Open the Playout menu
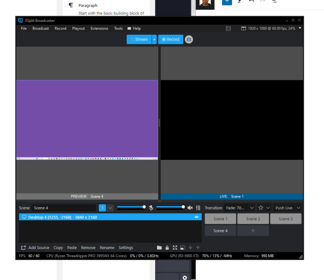 (x=78, y=29)
